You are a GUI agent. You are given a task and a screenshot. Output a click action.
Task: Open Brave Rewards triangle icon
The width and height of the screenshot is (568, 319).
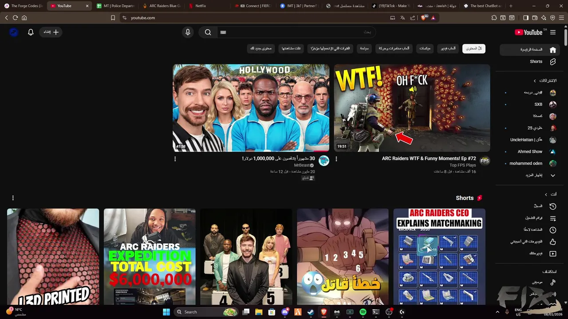click(x=433, y=18)
